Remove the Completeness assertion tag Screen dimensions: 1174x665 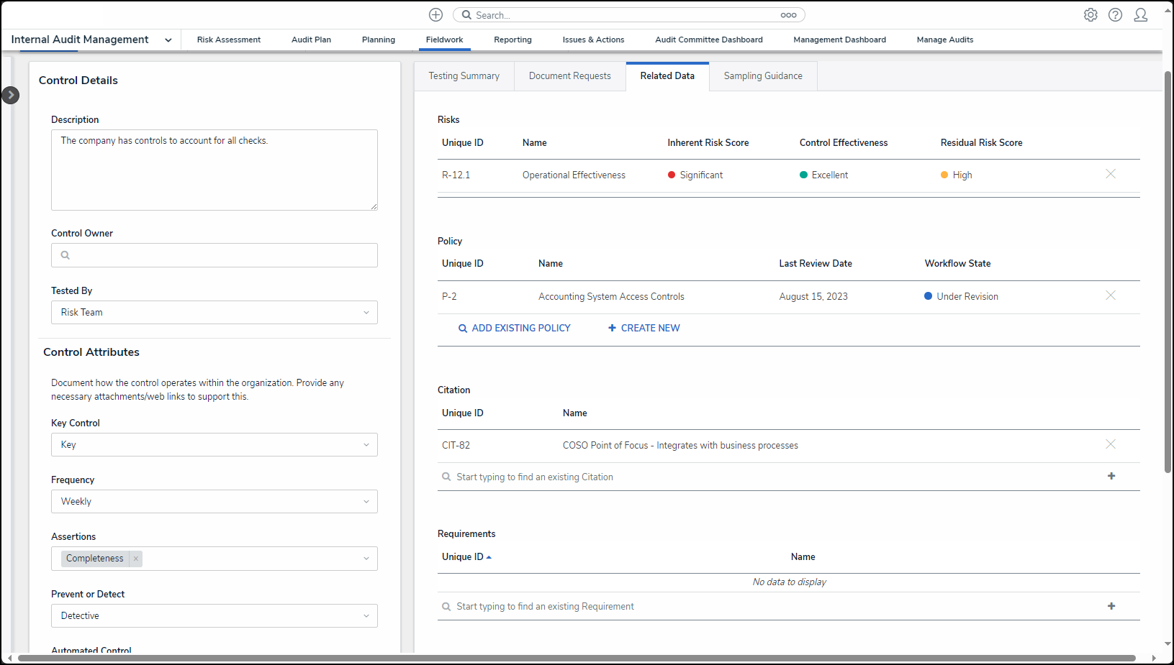click(136, 559)
